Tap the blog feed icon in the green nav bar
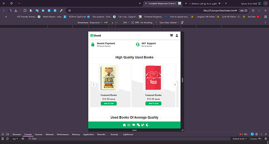The image size is (269, 144). [143, 125]
